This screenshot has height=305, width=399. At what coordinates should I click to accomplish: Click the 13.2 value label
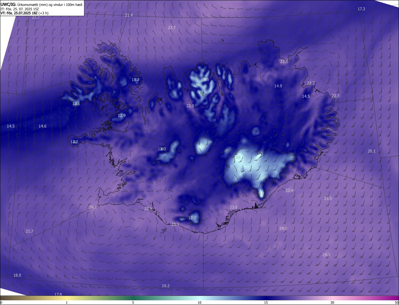[135, 80]
